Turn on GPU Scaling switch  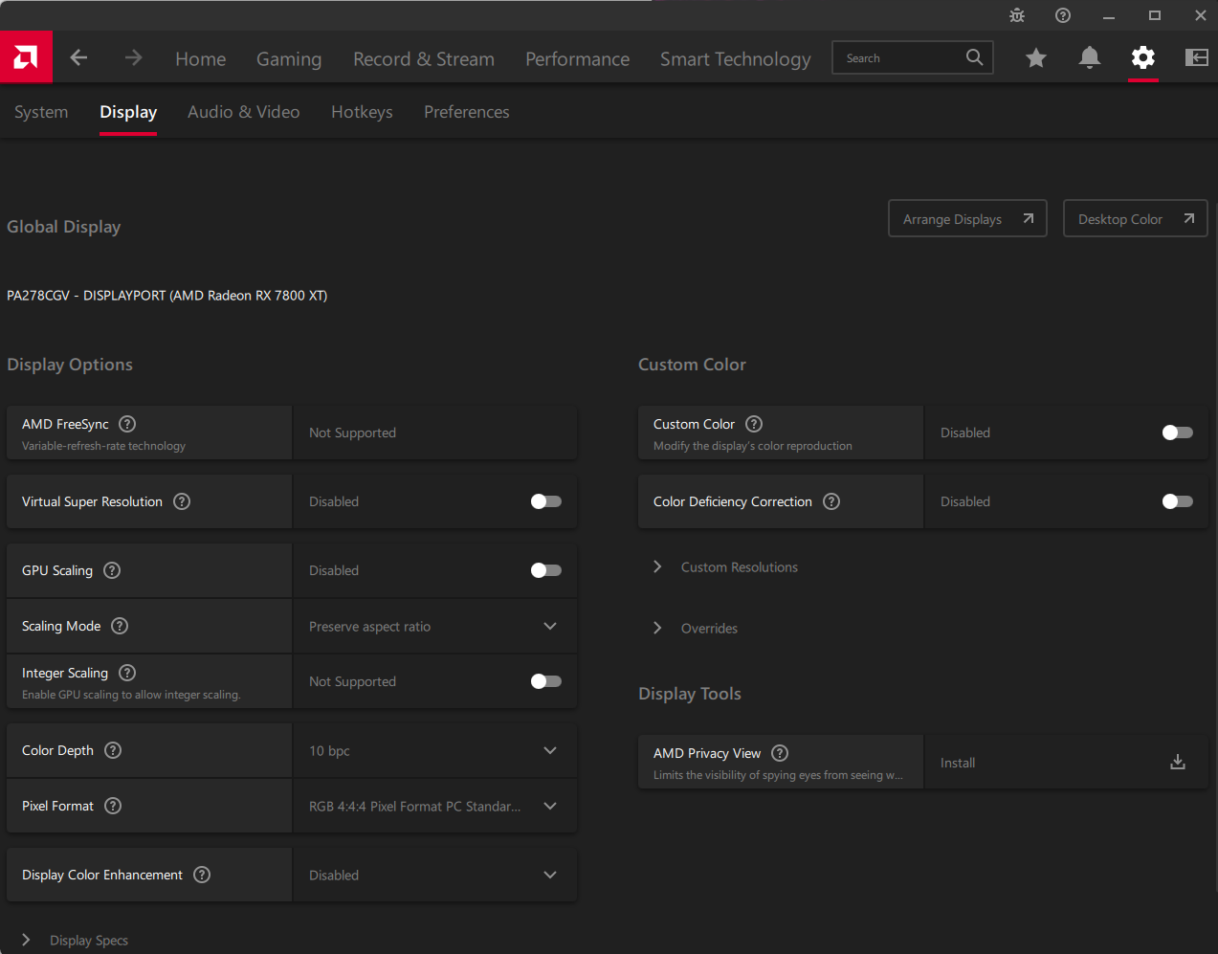click(545, 570)
